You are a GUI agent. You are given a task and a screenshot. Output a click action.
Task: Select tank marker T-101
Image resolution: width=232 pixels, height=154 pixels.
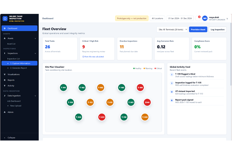(63, 87)
